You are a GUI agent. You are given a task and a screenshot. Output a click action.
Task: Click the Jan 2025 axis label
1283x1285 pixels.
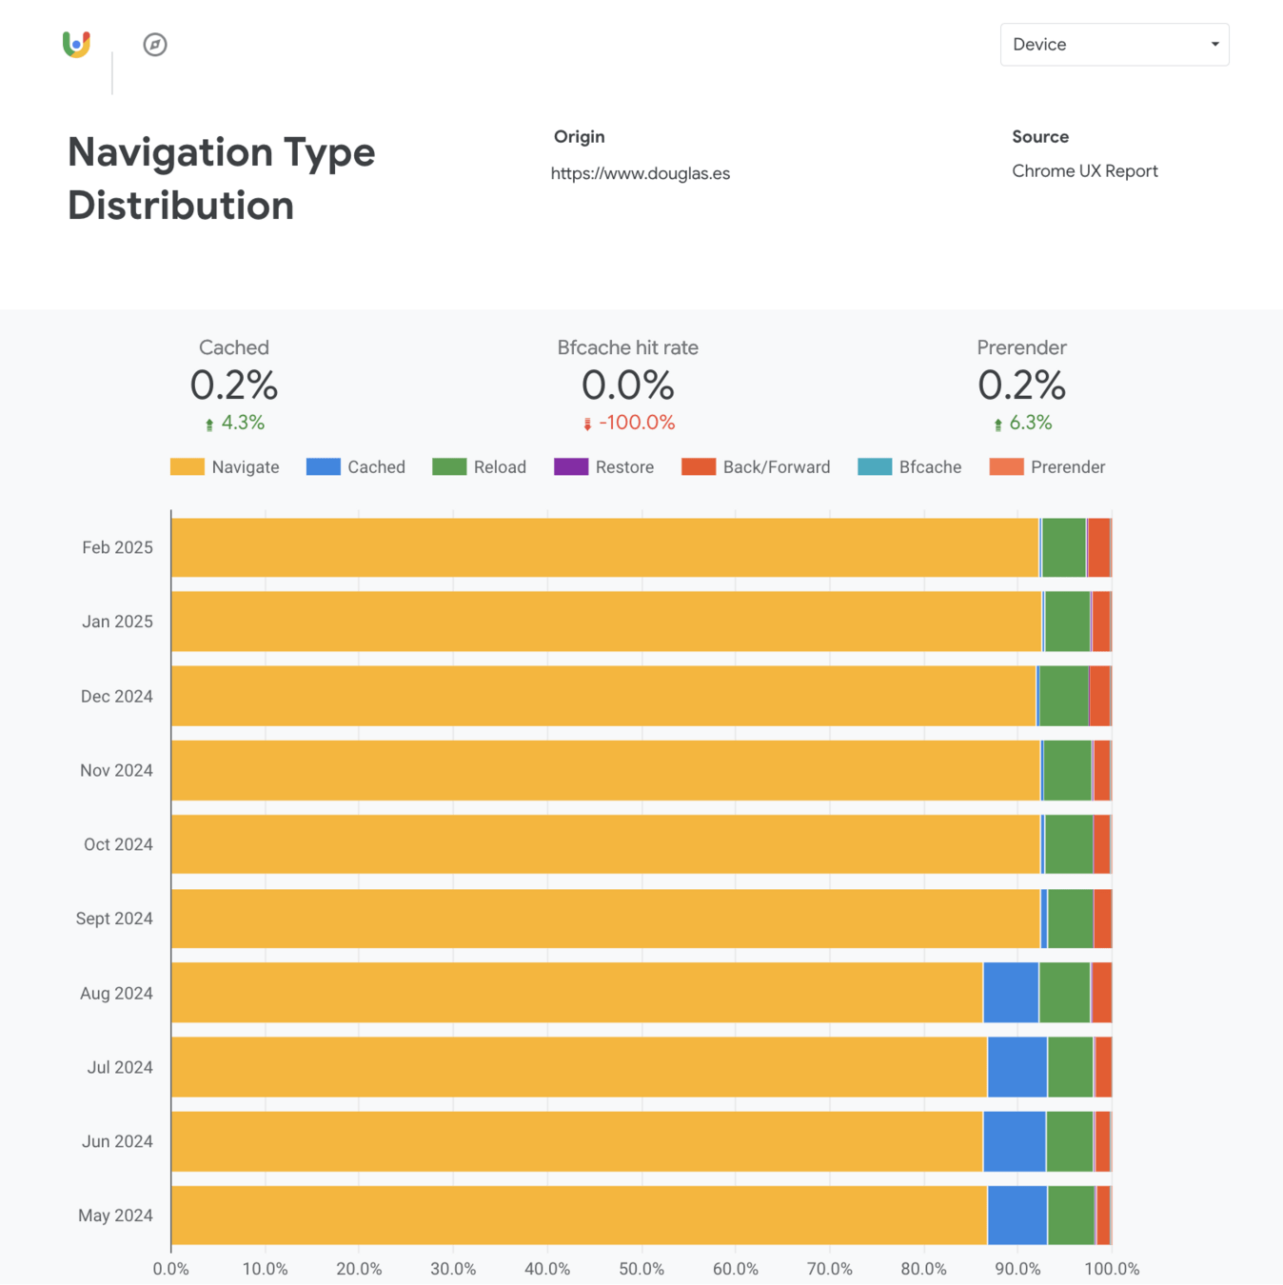(117, 622)
